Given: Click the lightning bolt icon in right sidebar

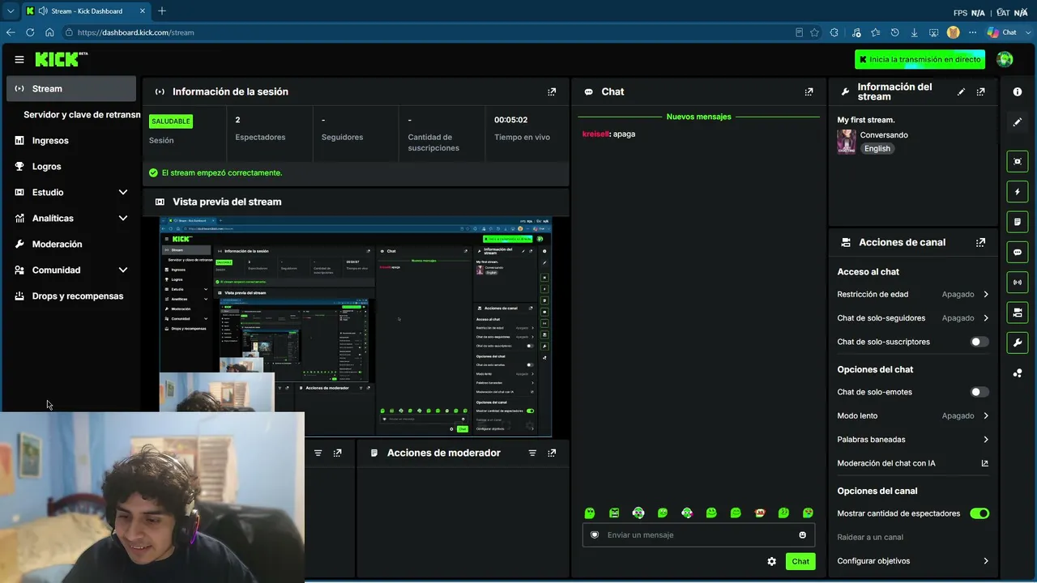Looking at the screenshot, I should tap(1018, 192).
